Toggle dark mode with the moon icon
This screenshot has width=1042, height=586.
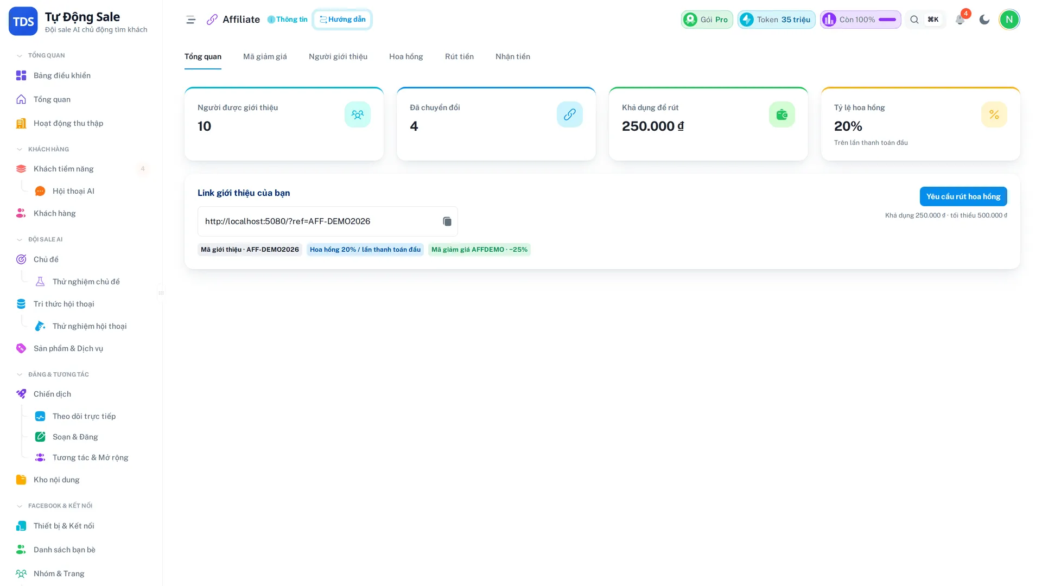(x=984, y=20)
